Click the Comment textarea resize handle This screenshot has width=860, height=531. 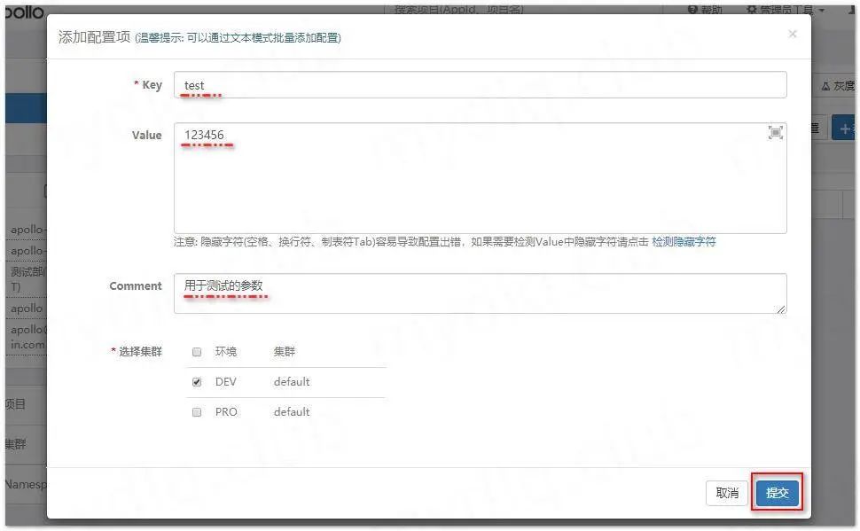(x=781, y=308)
